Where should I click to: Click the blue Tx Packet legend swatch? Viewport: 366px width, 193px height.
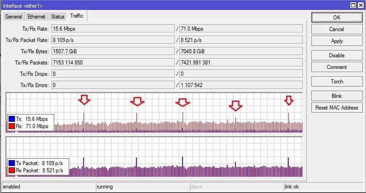(x=12, y=163)
